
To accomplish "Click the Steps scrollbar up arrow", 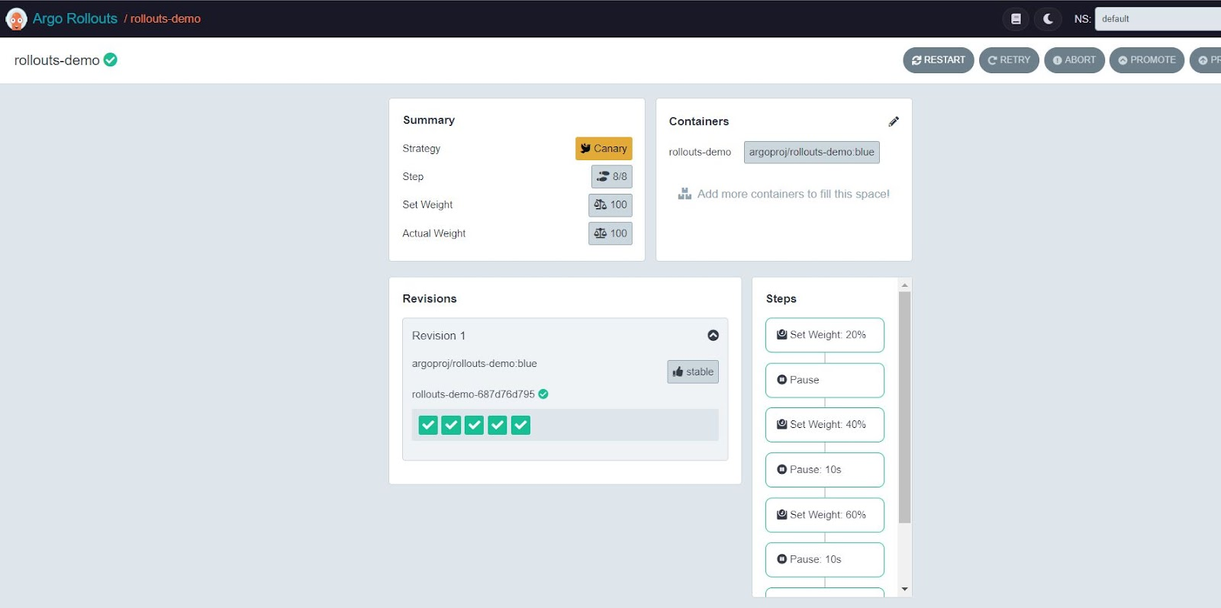I will point(905,285).
